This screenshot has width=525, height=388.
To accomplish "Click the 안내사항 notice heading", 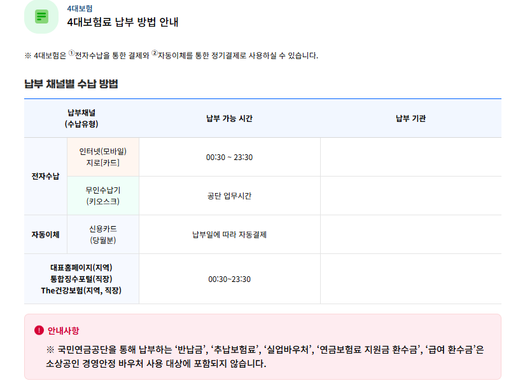I will [x=64, y=331].
